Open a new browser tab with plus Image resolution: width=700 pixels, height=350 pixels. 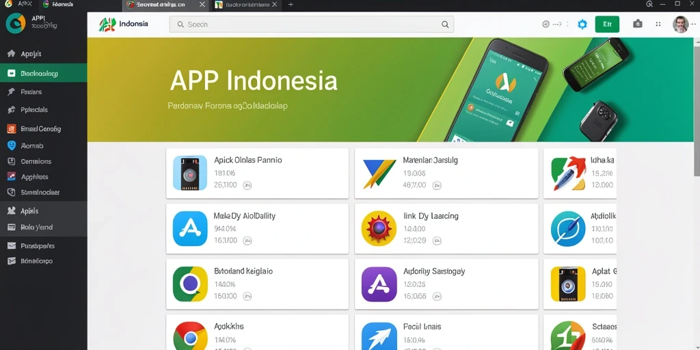pyautogui.click(x=291, y=5)
